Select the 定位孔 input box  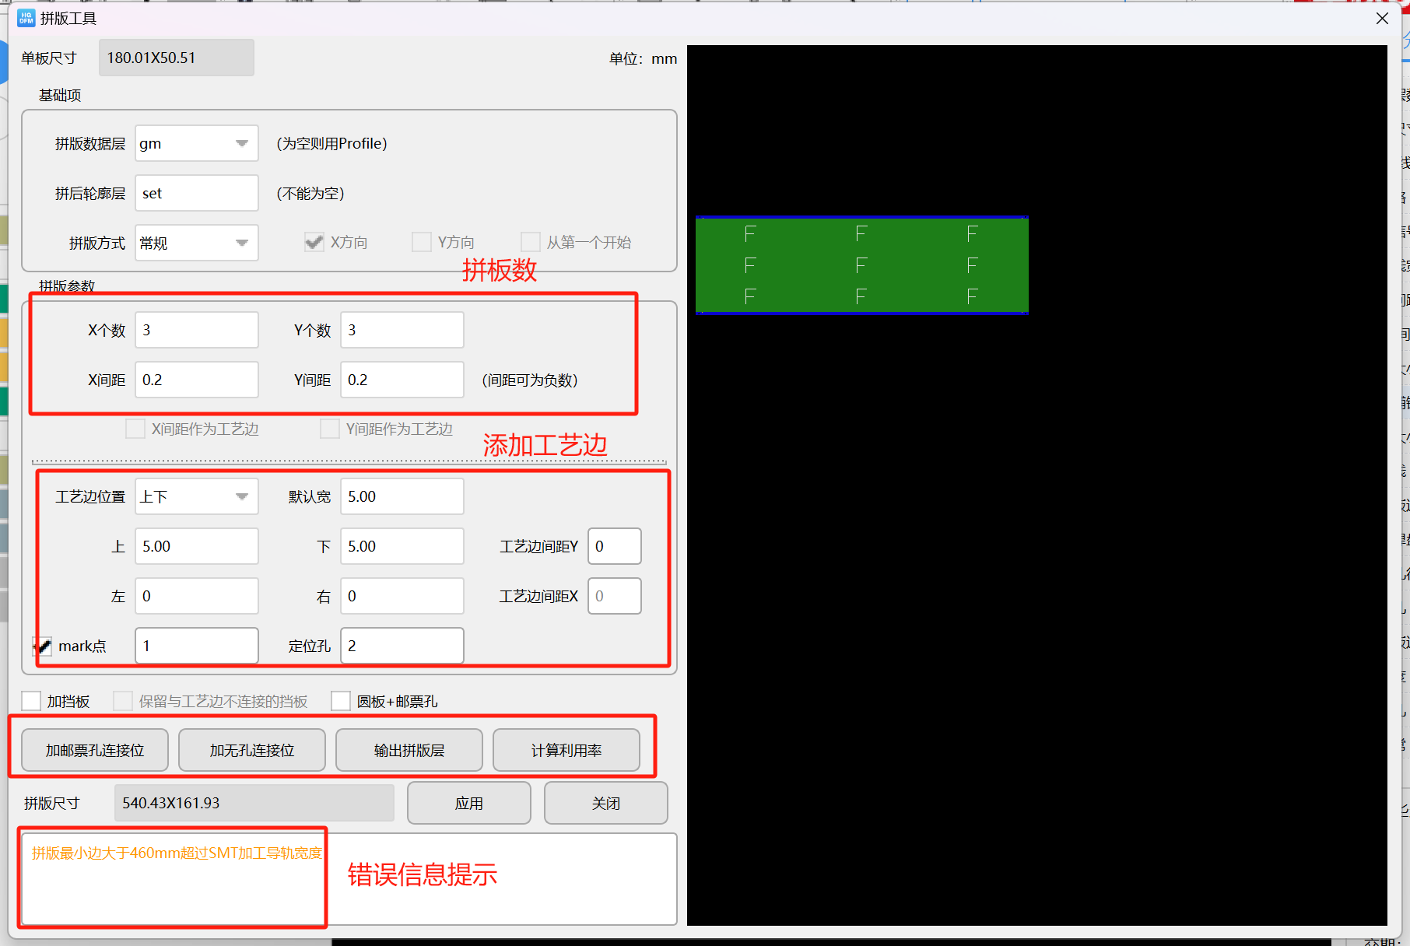tap(402, 646)
